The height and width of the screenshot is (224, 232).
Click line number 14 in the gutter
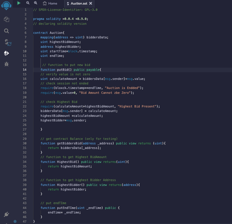tap(25, 70)
